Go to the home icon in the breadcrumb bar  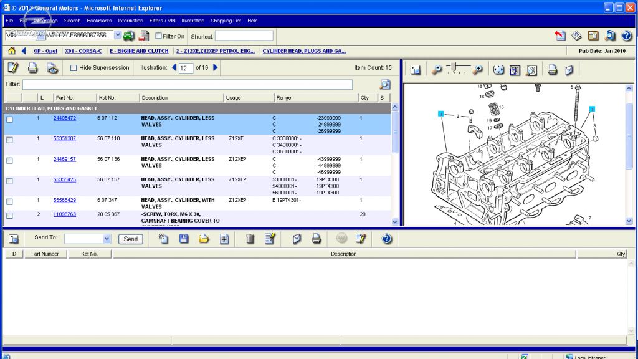pyautogui.click(x=11, y=51)
